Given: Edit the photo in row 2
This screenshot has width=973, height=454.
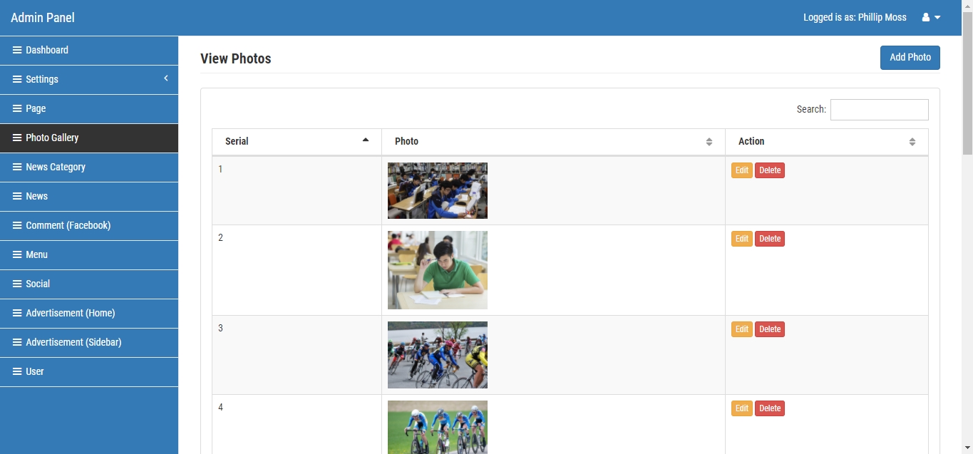Looking at the screenshot, I should pyautogui.click(x=741, y=239).
